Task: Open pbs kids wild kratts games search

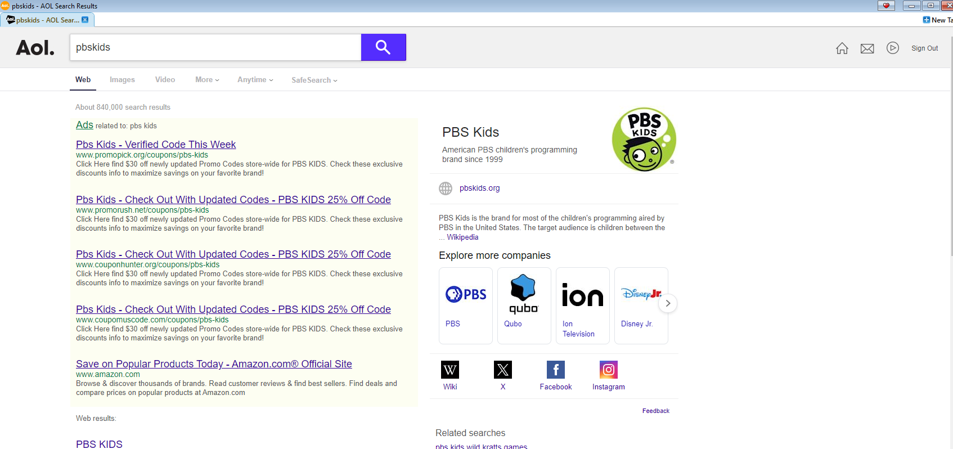Action: point(481,446)
